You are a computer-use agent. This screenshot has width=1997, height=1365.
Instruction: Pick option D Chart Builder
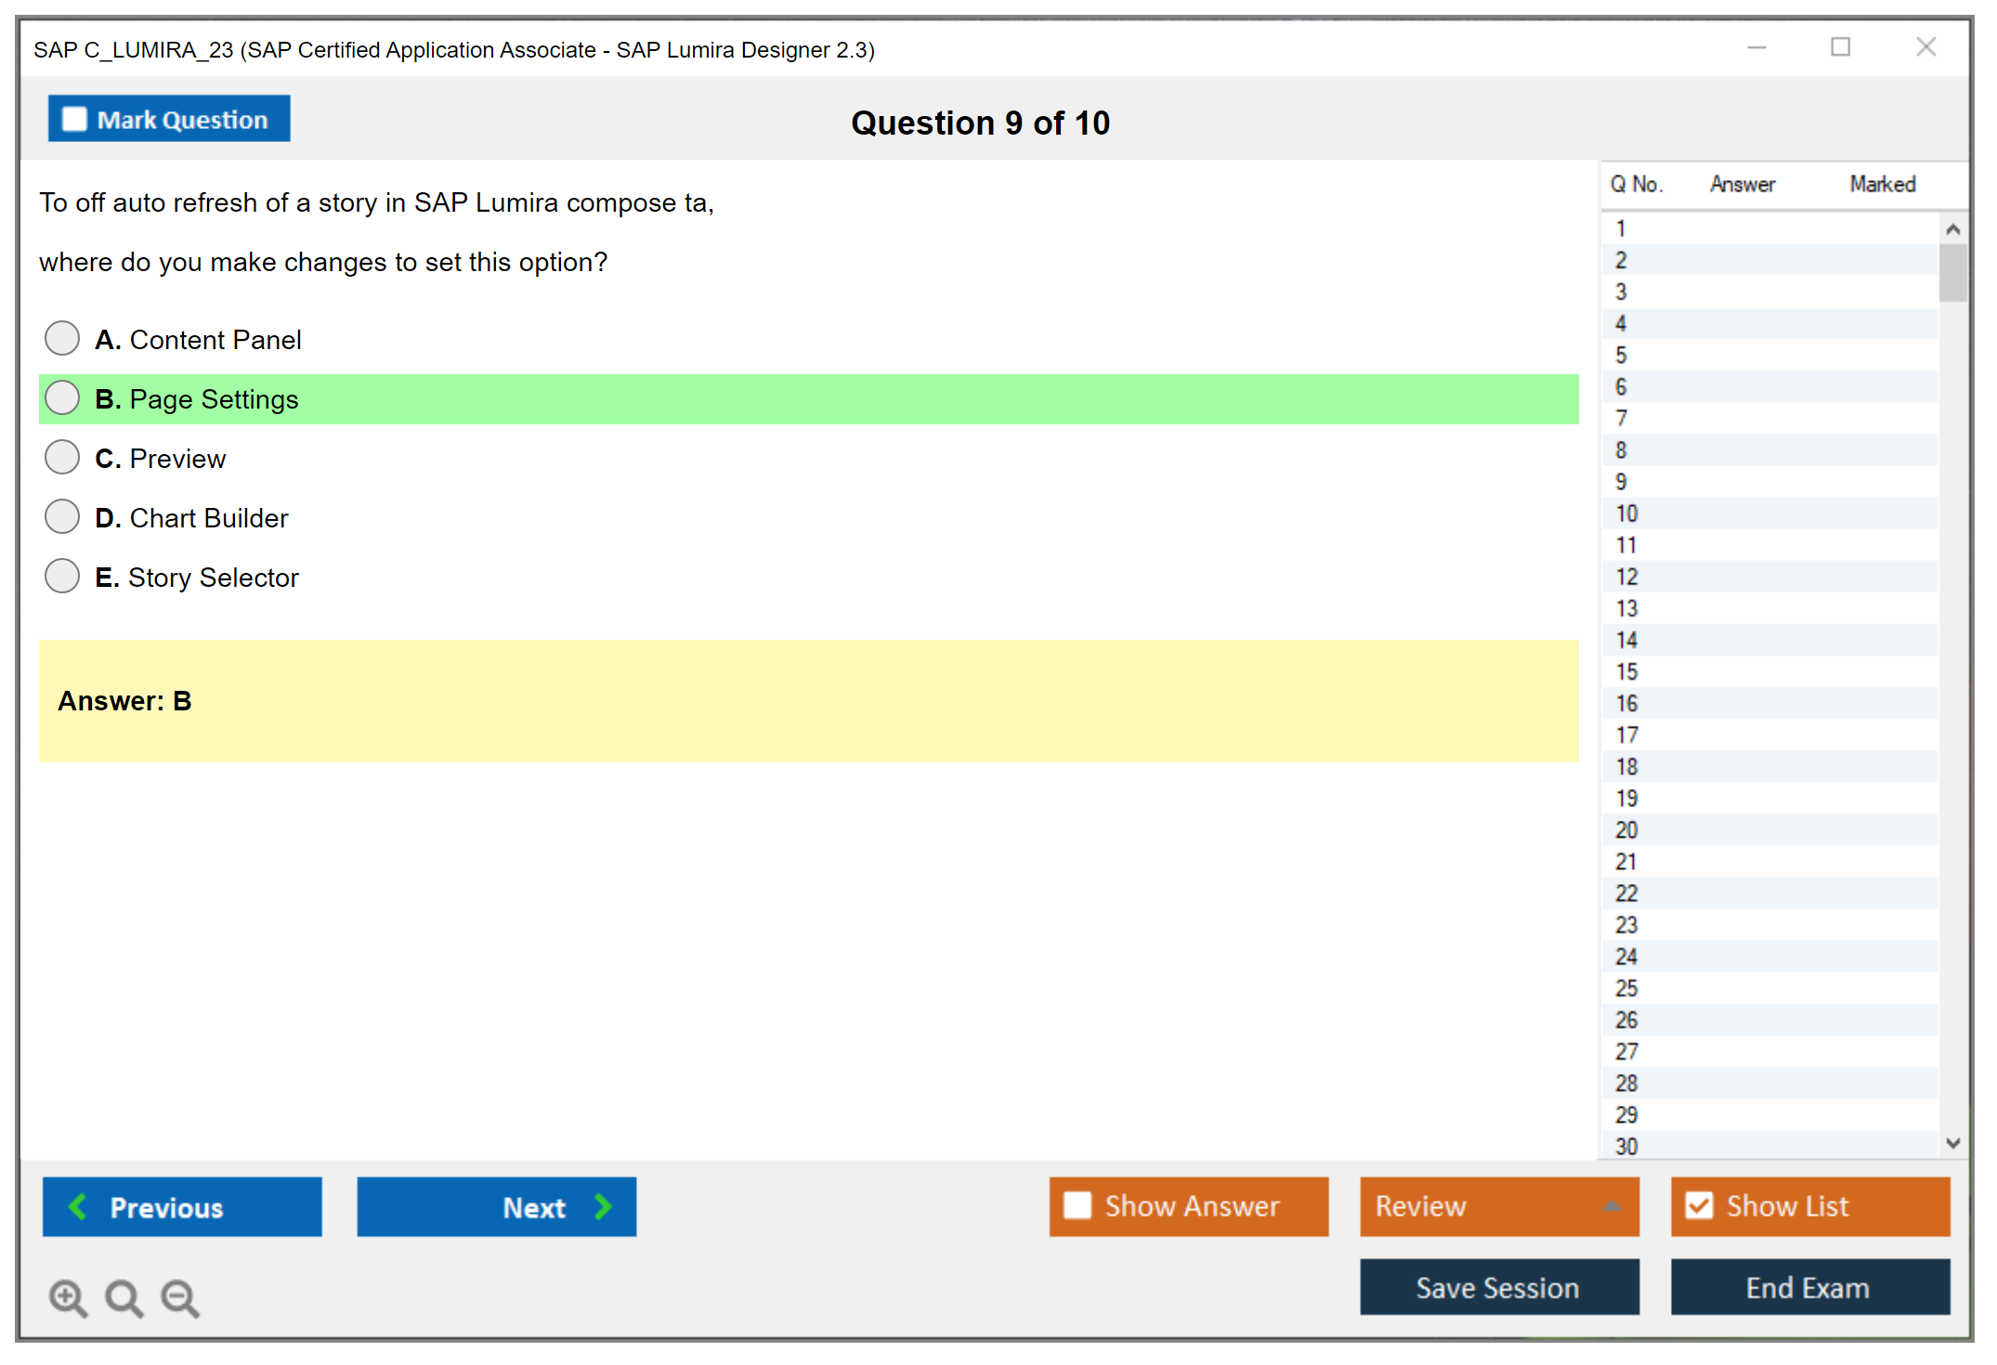[62, 516]
